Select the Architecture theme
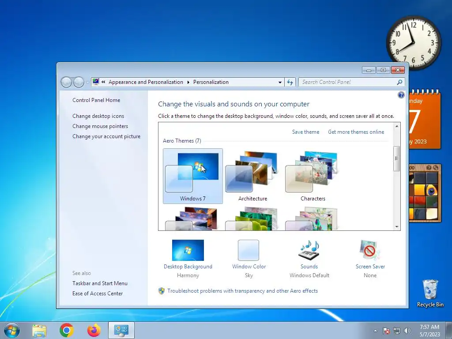 (252, 176)
